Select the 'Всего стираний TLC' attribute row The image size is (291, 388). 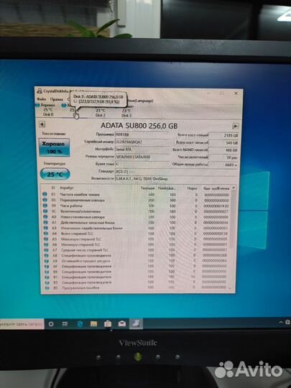(x=137, y=234)
